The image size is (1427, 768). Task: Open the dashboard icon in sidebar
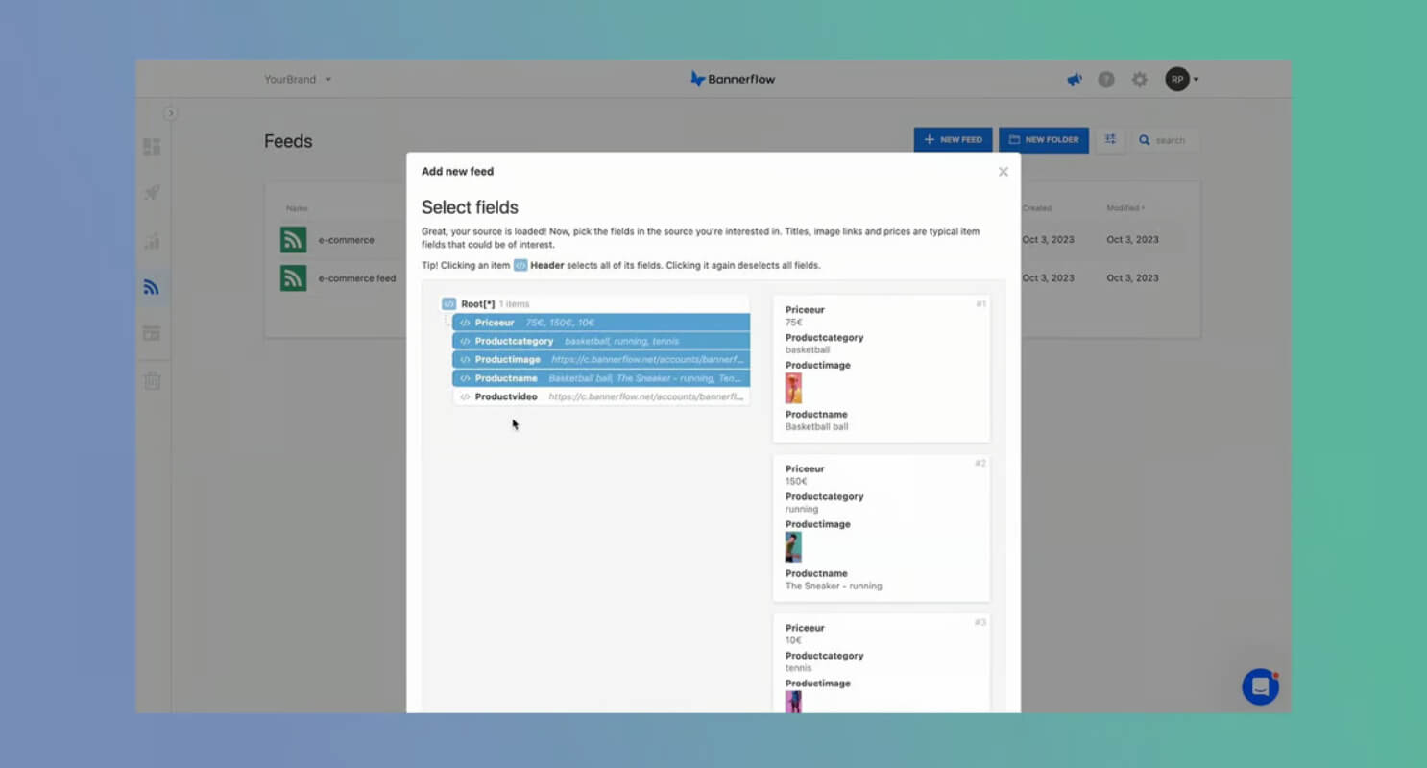(x=152, y=147)
